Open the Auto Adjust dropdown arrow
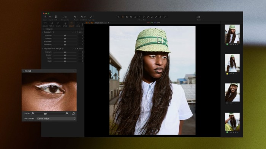 93,17
